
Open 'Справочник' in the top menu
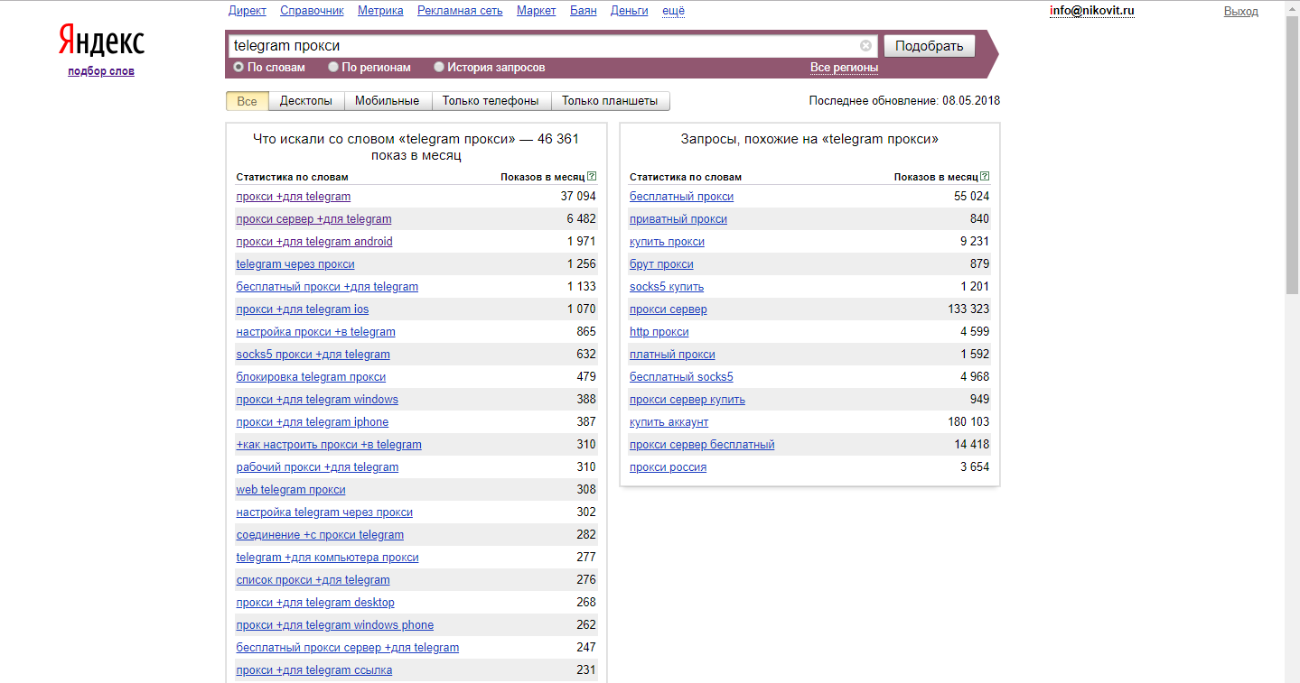pos(313,11)
